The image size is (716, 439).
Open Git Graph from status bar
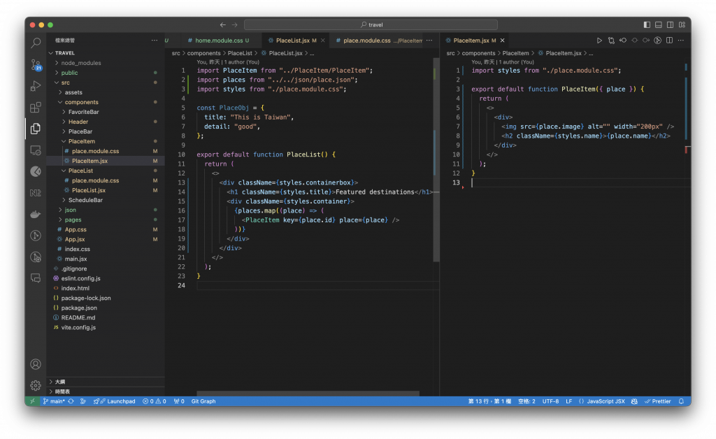[203, 401]
